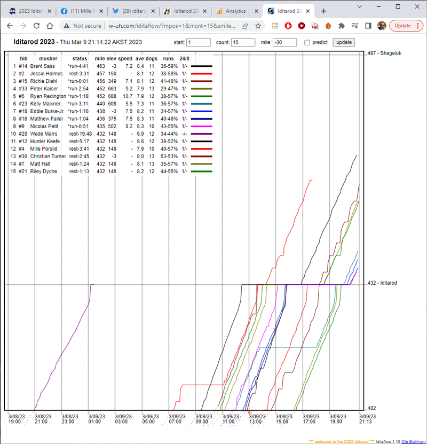Open the browser home page
Screen dimensions: 427x444
click(50, 26)
